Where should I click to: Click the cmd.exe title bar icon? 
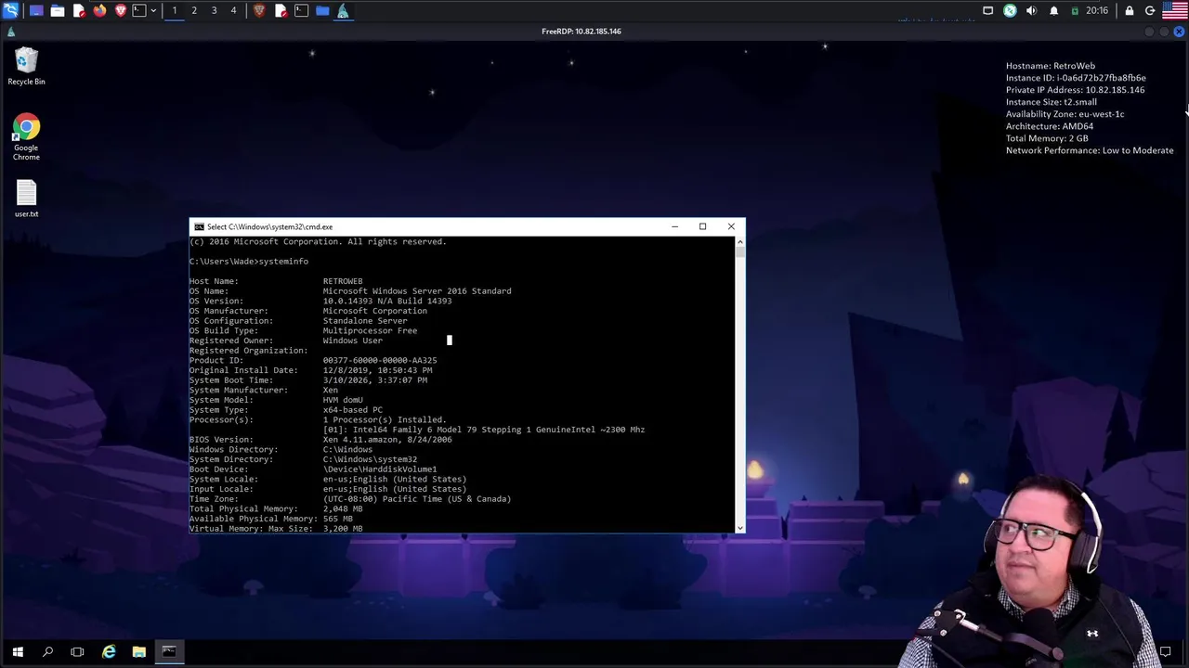pyautogui.click(x=199, y=226)
